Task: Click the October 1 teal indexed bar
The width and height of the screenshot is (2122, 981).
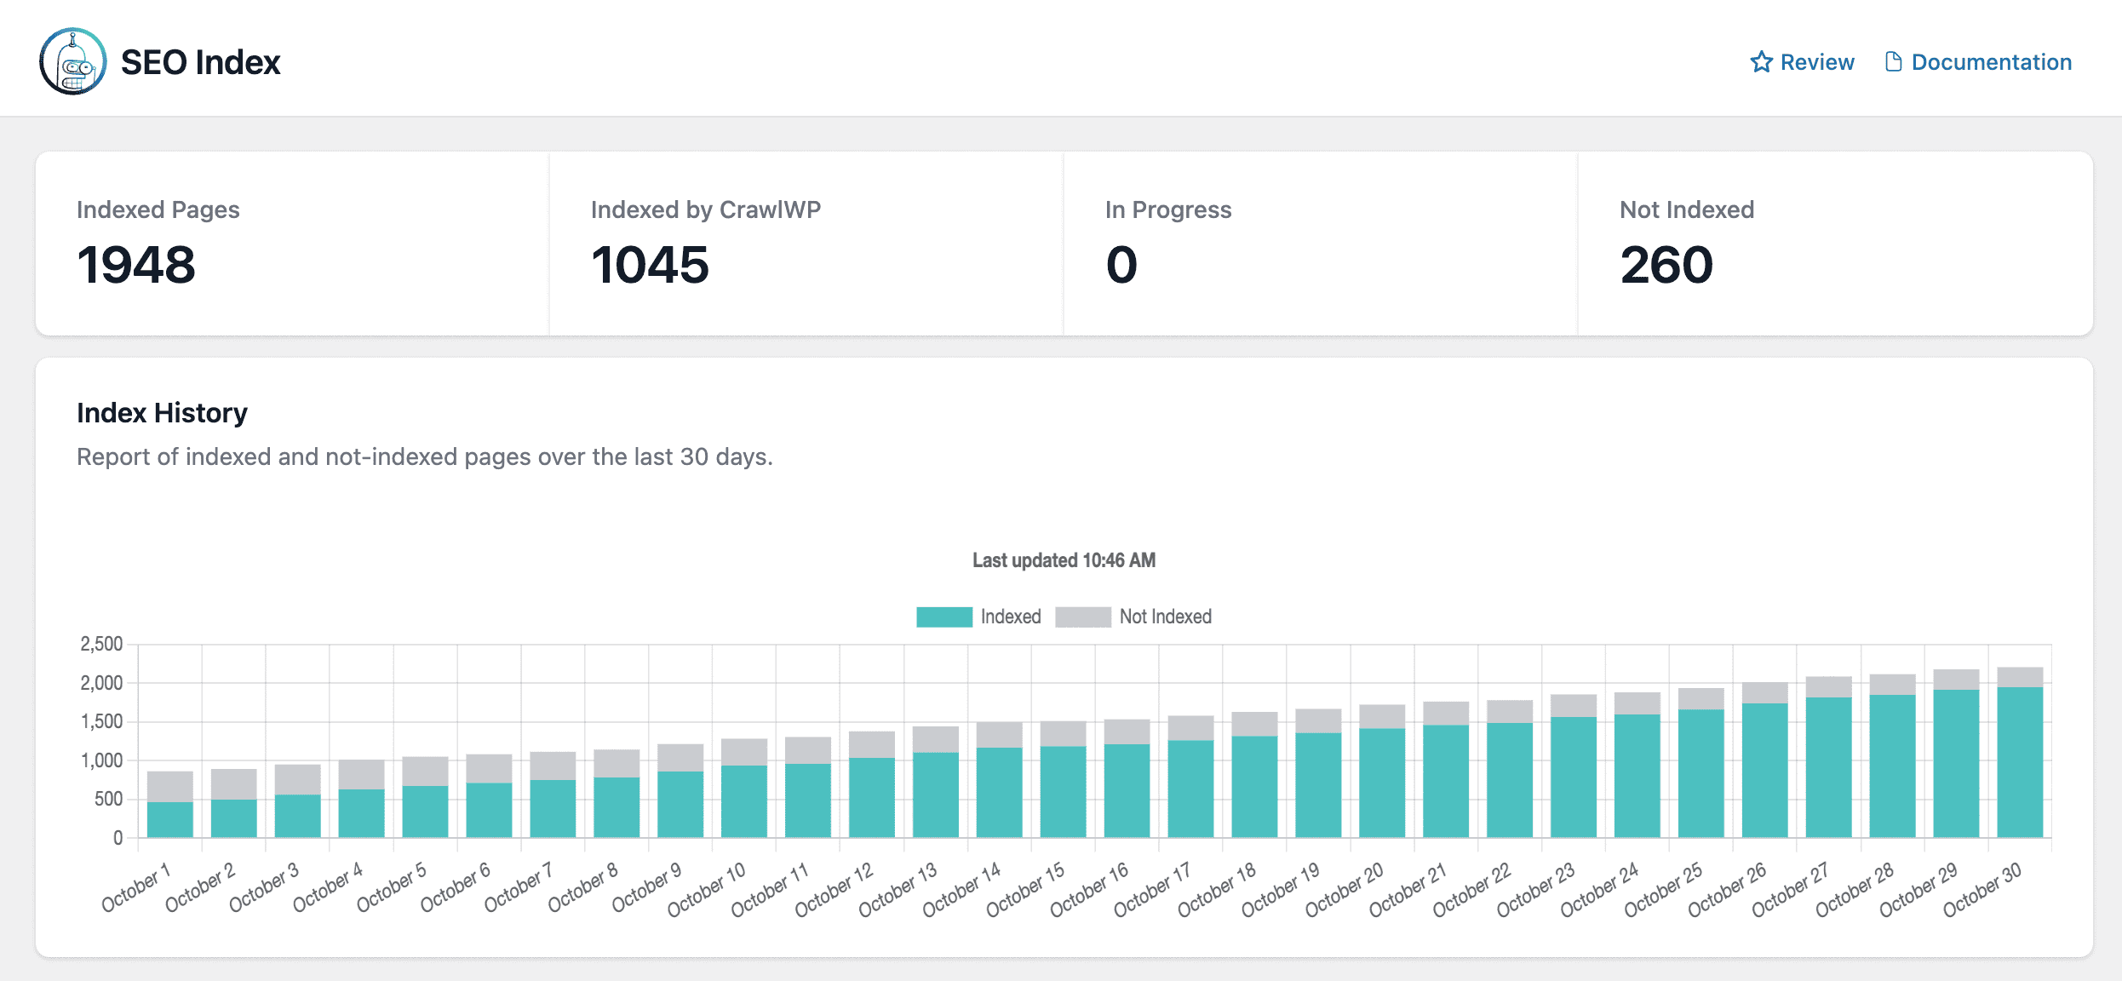Action: coord(169,819)
